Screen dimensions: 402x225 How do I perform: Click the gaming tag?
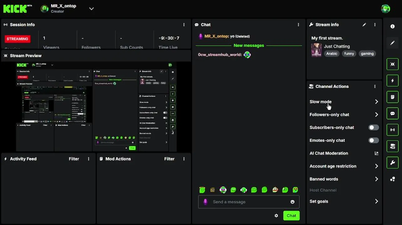point(367,54)
